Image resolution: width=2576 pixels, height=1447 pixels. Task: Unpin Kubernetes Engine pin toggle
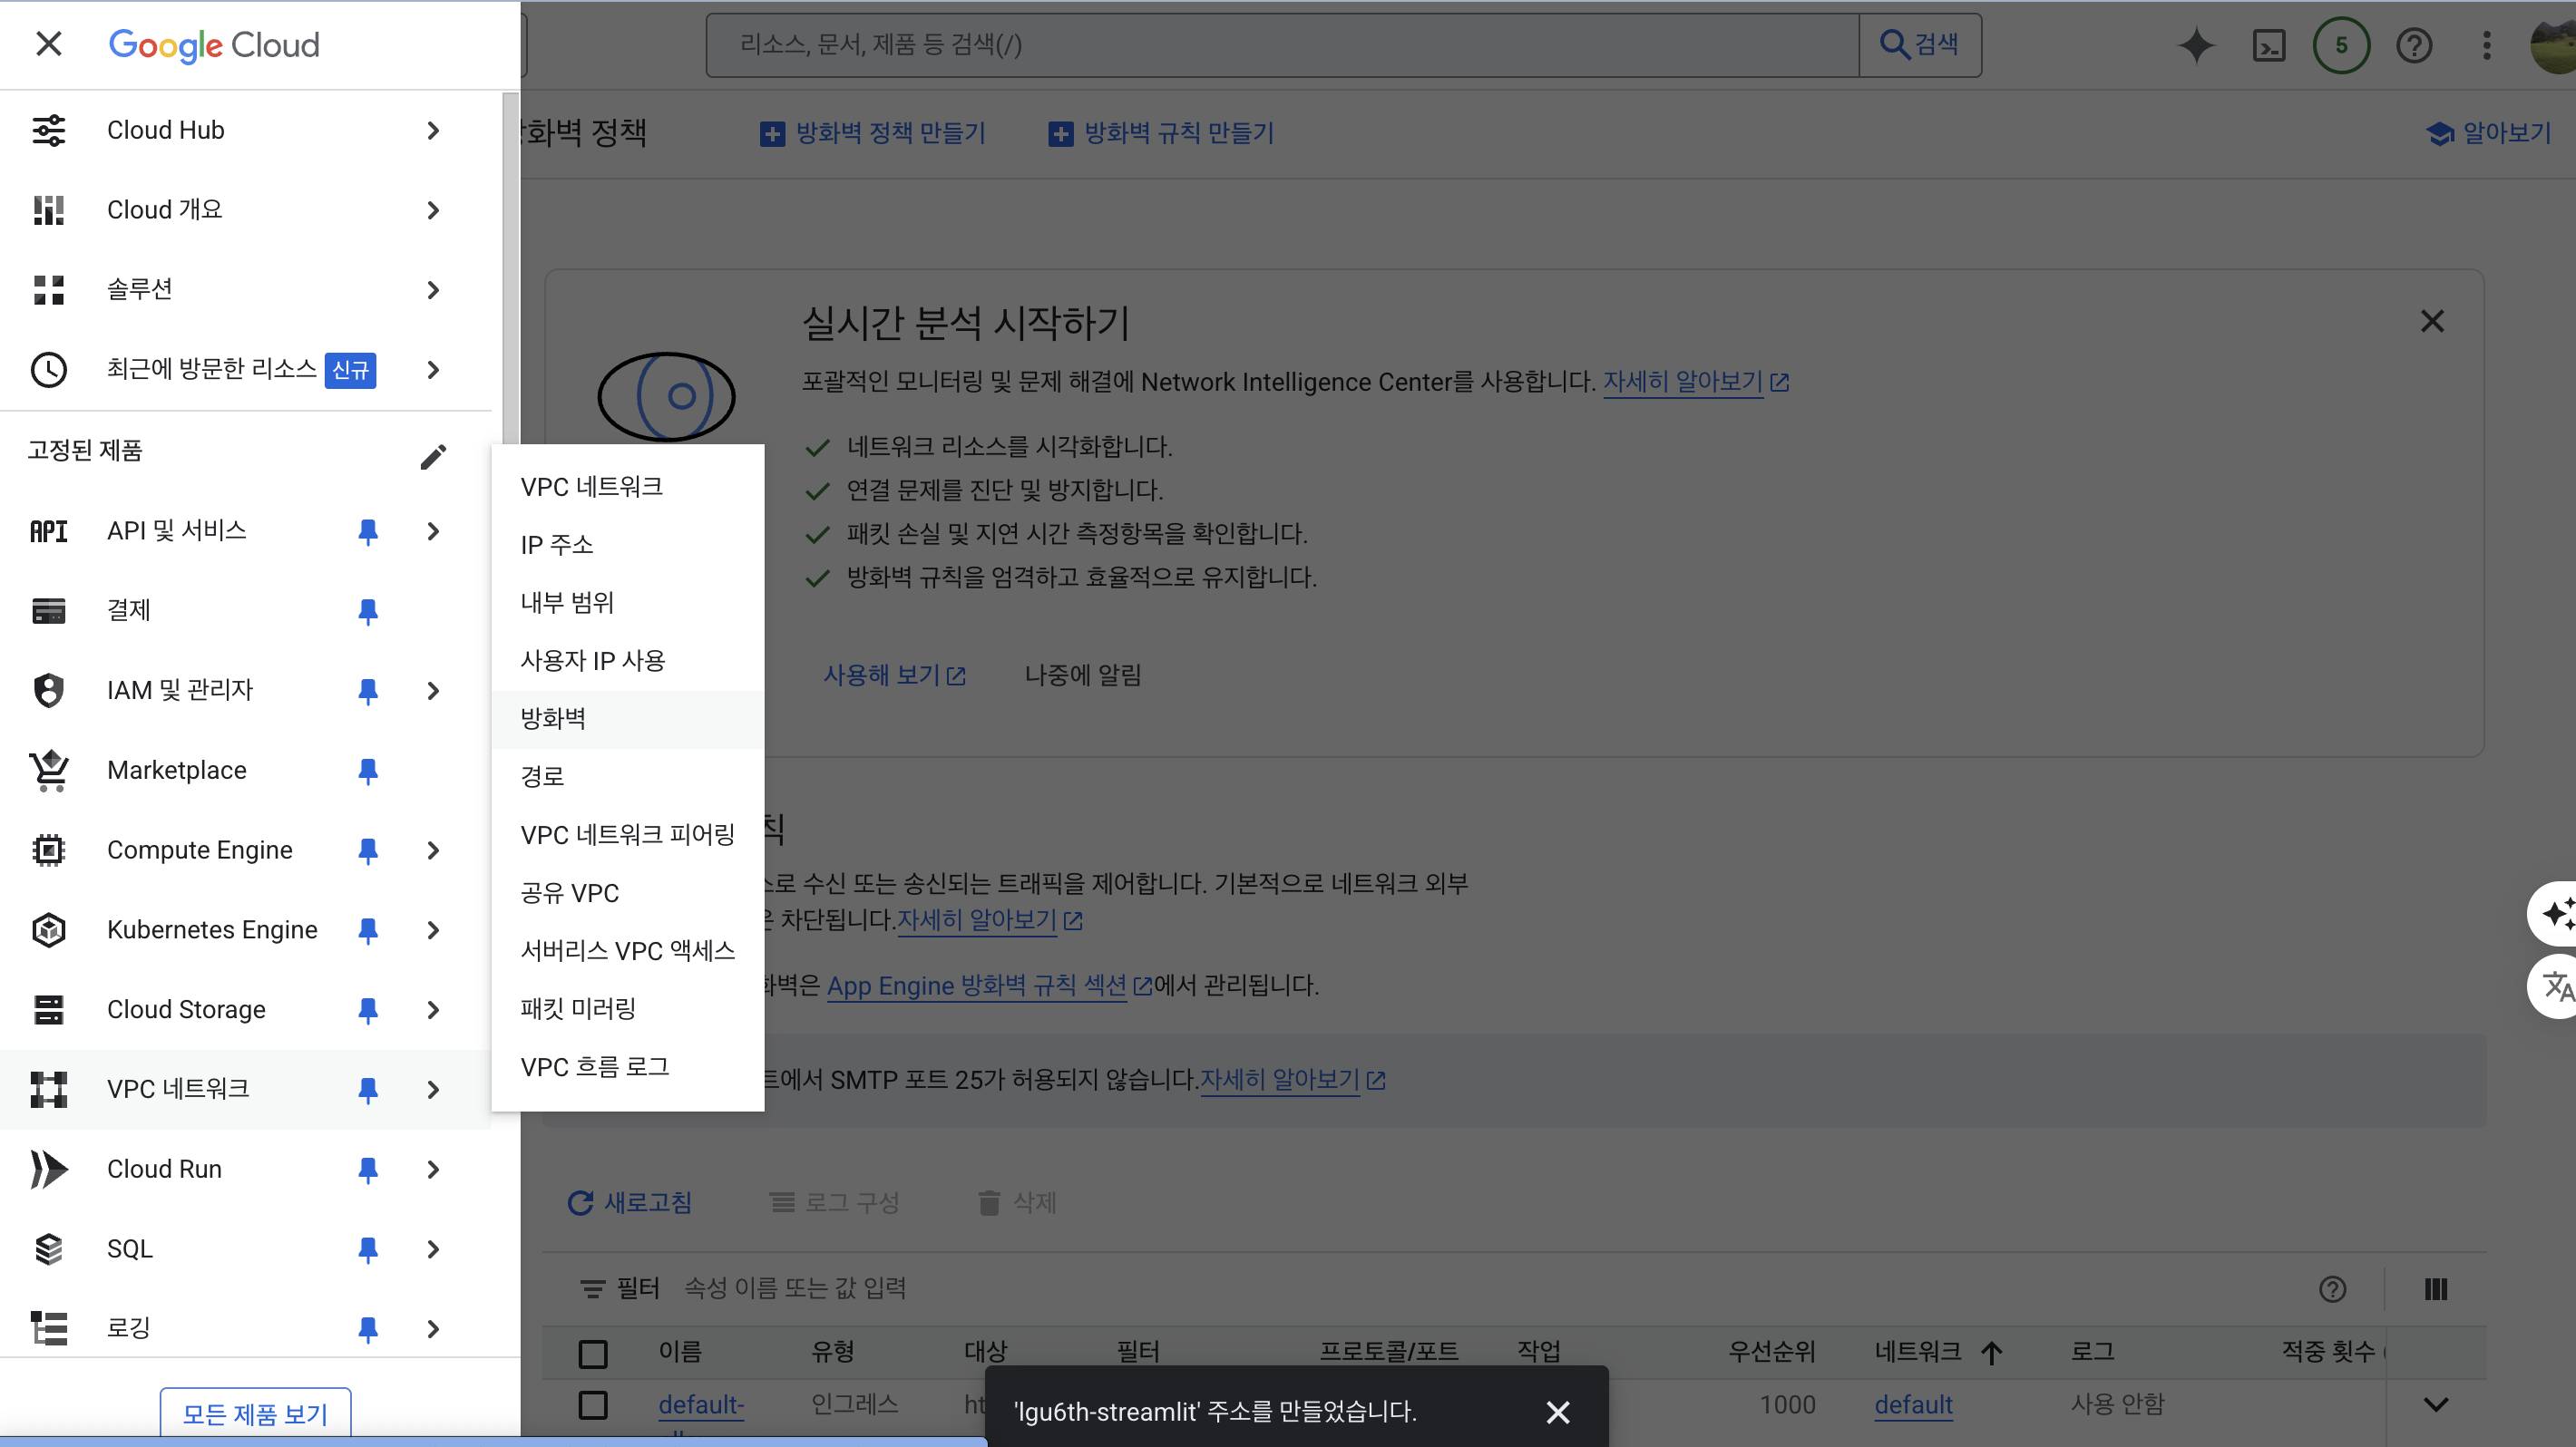coord(368,930)
